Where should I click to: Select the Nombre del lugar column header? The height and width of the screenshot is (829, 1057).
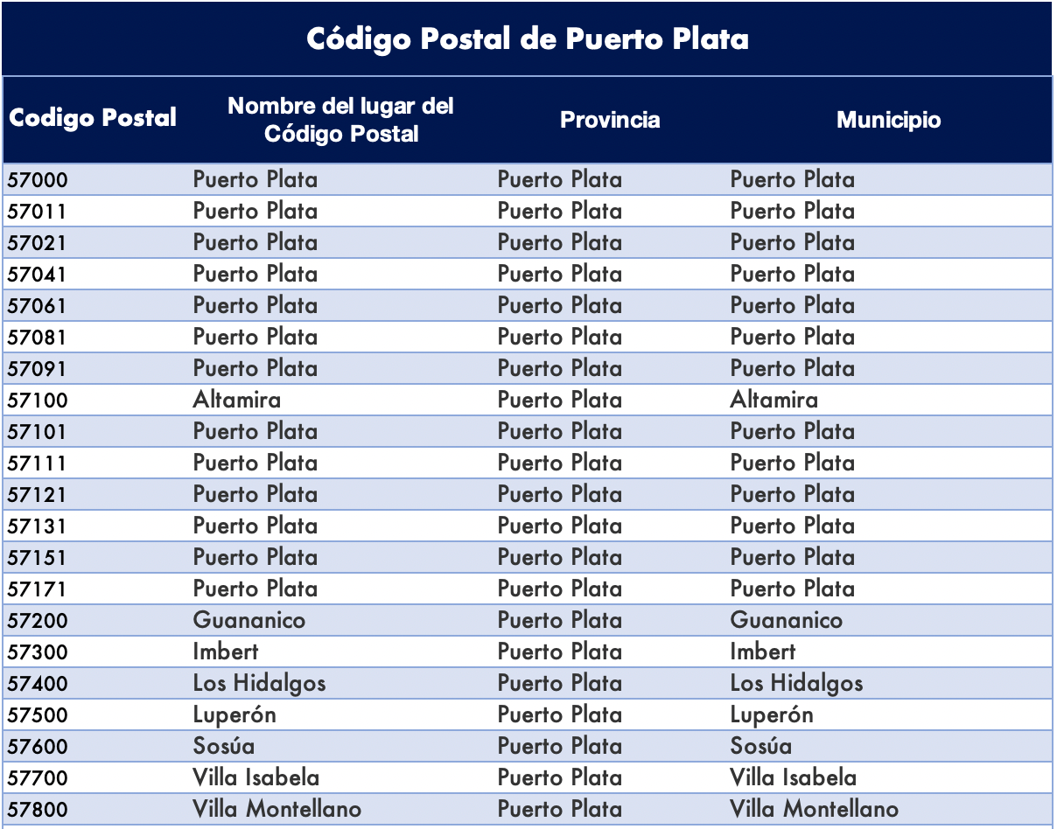(x=340, y=120)
